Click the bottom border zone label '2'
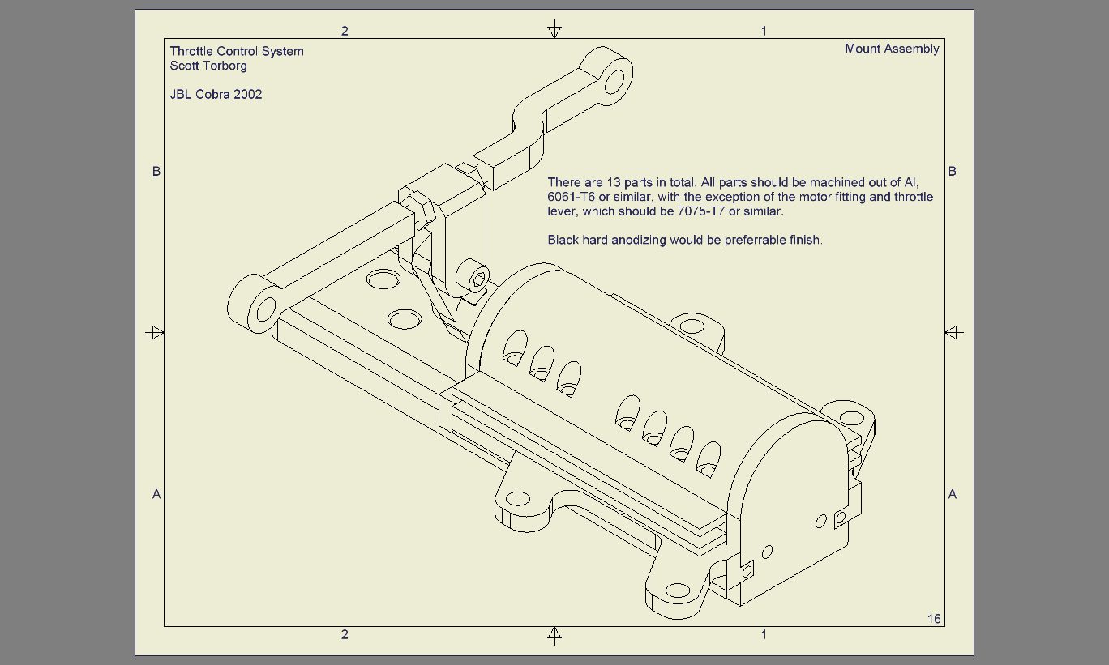Image resolution: width=1109 pixels, height=665 pixels. pyautogui.click(x=345, y=634)
